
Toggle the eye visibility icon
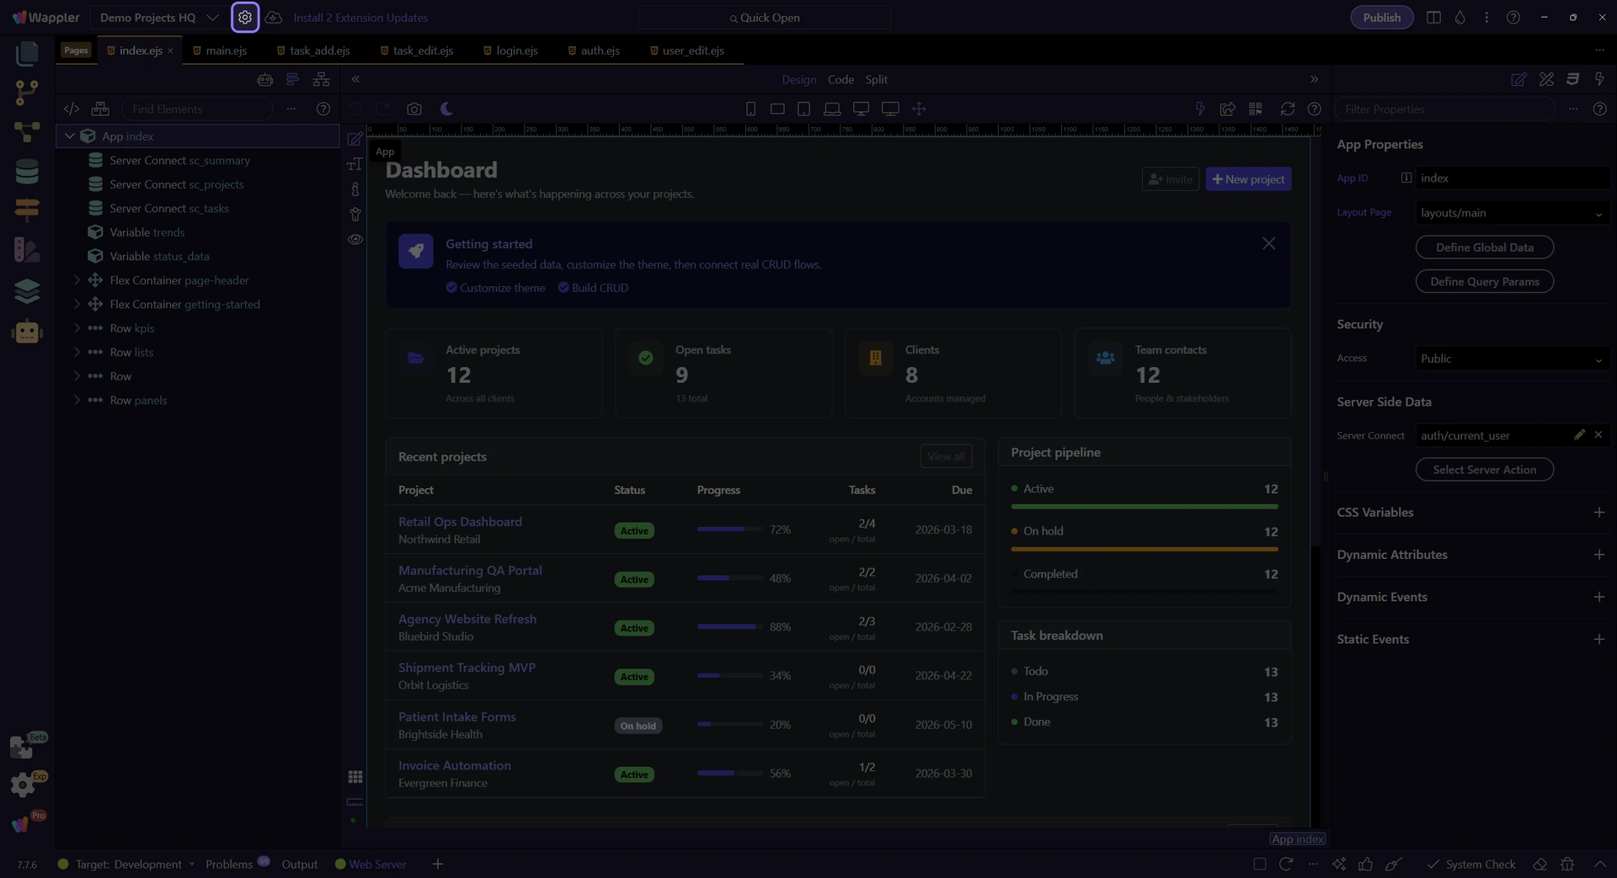coord(355,240)
